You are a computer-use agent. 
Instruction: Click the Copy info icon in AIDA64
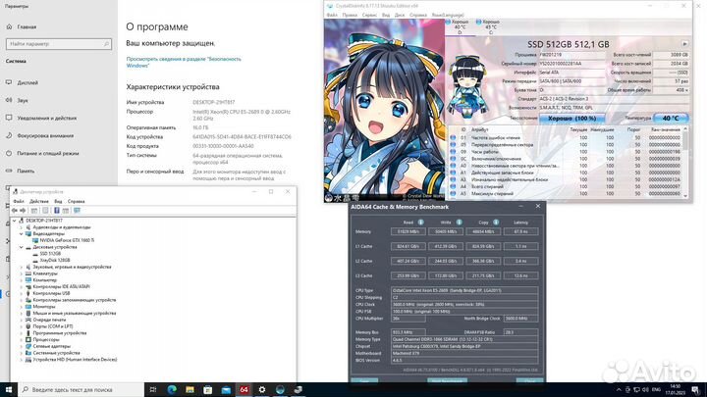point(496,223)
